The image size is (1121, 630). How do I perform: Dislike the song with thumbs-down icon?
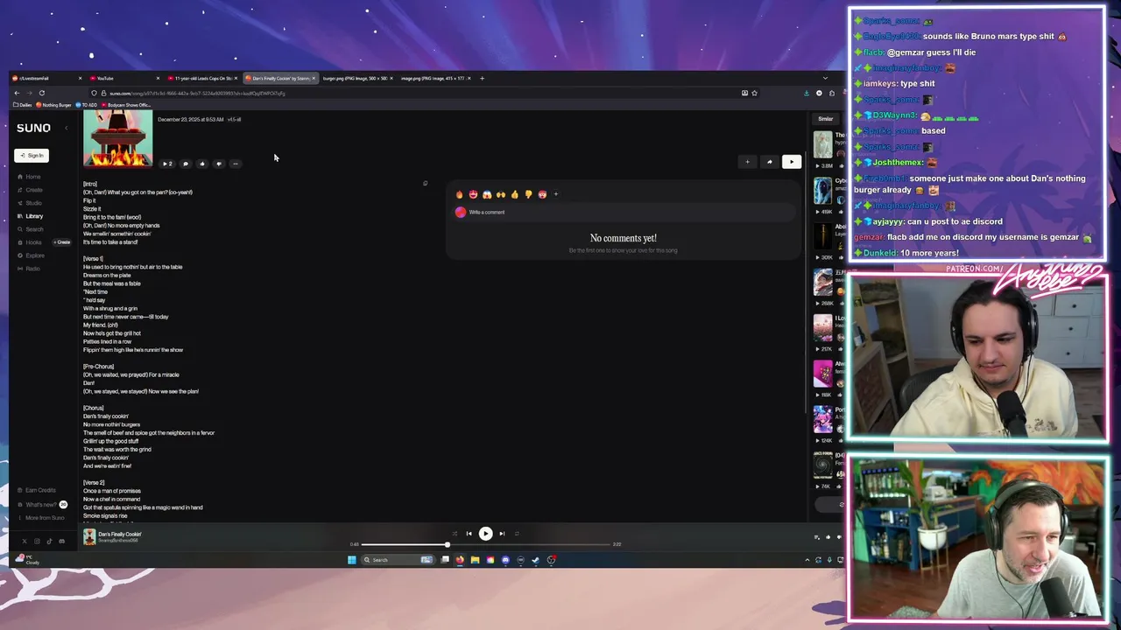pos(218,164)
